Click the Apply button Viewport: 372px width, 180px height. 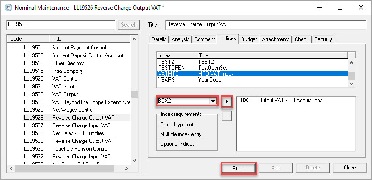point(238,168)
